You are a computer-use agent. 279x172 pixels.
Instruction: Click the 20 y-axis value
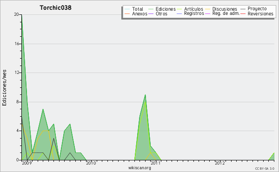click(x=16, y=14)
